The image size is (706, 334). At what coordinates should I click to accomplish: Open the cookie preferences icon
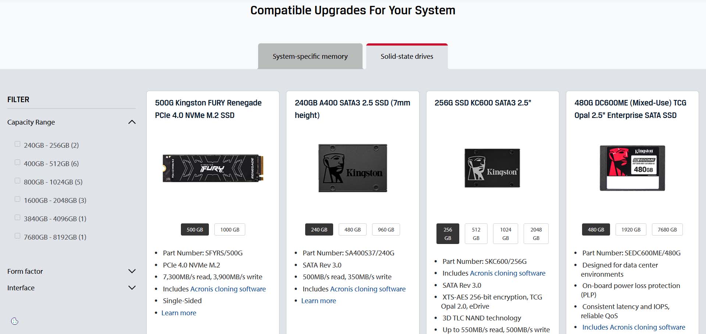click(x=15, y=321)
